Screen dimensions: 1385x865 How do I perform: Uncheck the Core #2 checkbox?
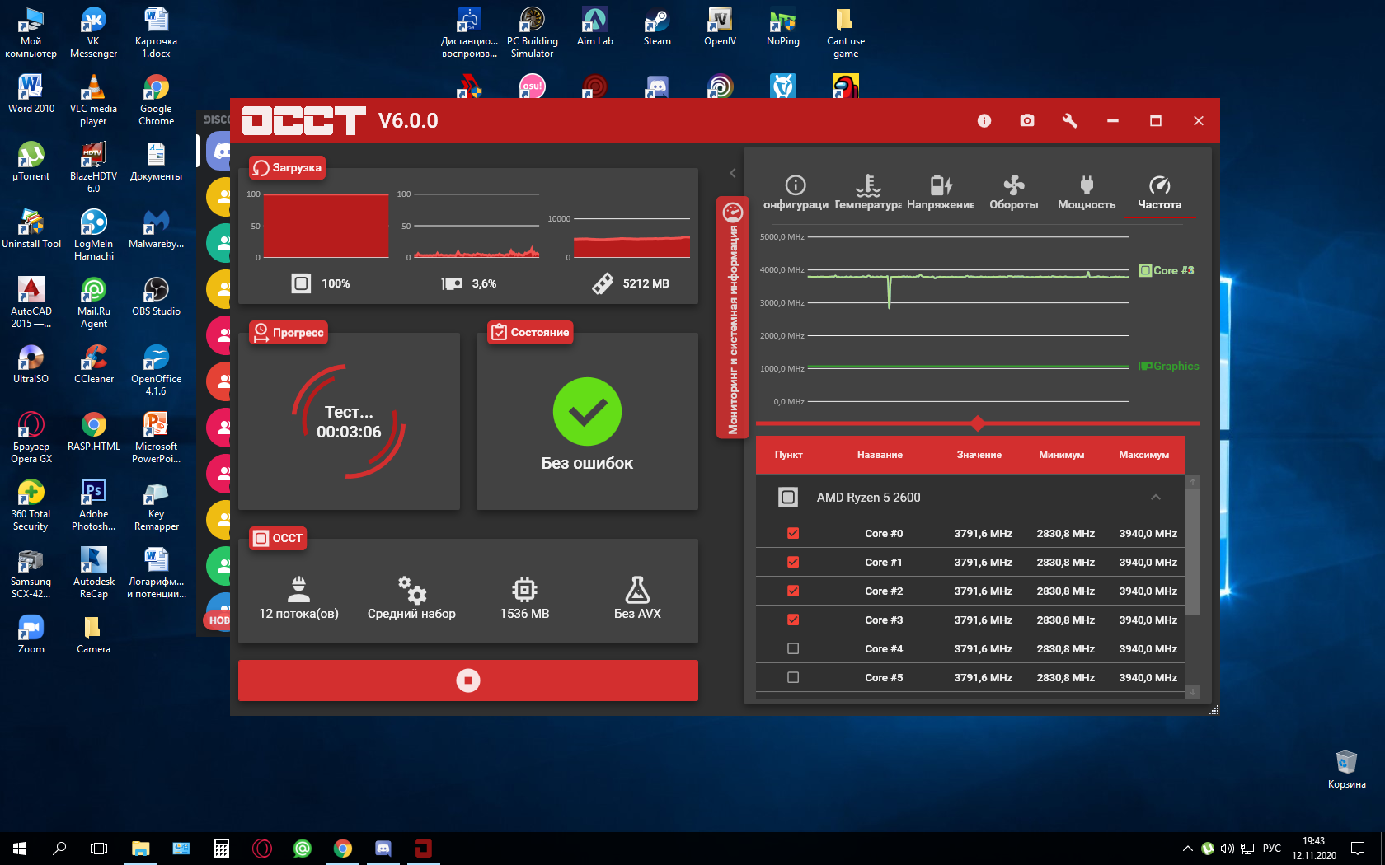click(x=793, y=591)
